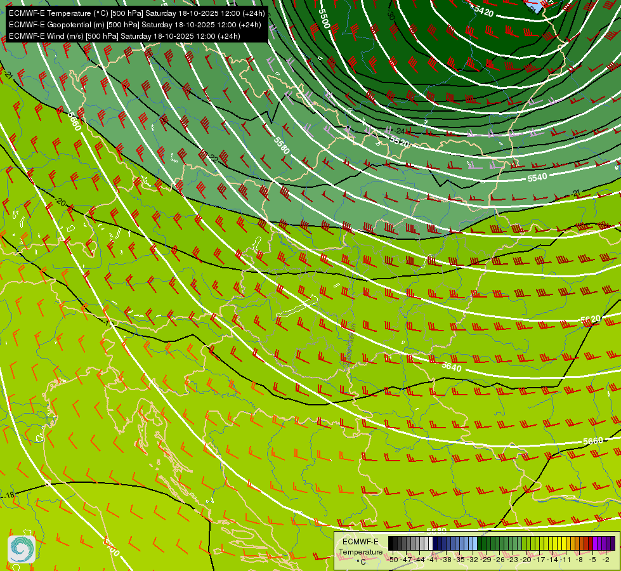Click the 5420 geopotential contour label
The height and width of the screenshot is (571, 621).
[x=483, y=11]
